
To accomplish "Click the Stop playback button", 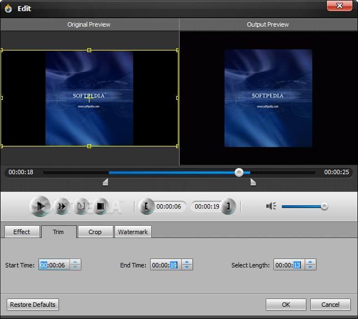I will coord(101,206).
